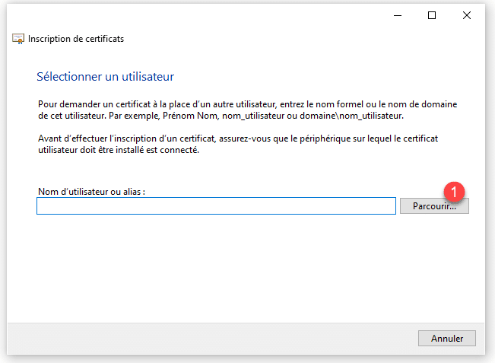Maximize the certificate enrollment window

pyautogui.click(x=432, y=15)
